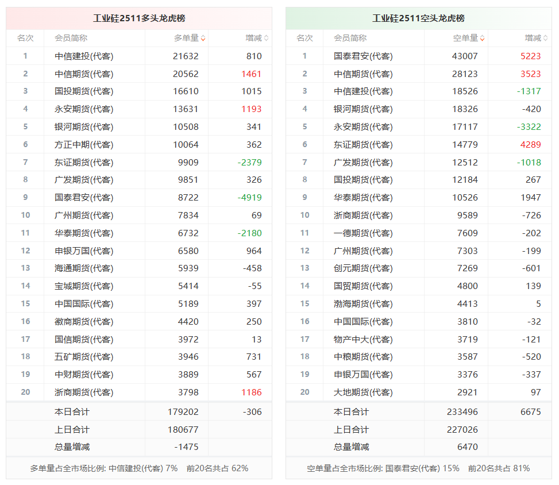Image resolution: width=559 pixels, height=485 pixels.
Task: Click 五矿期货(代客) row name
Action: click(84, 357)
